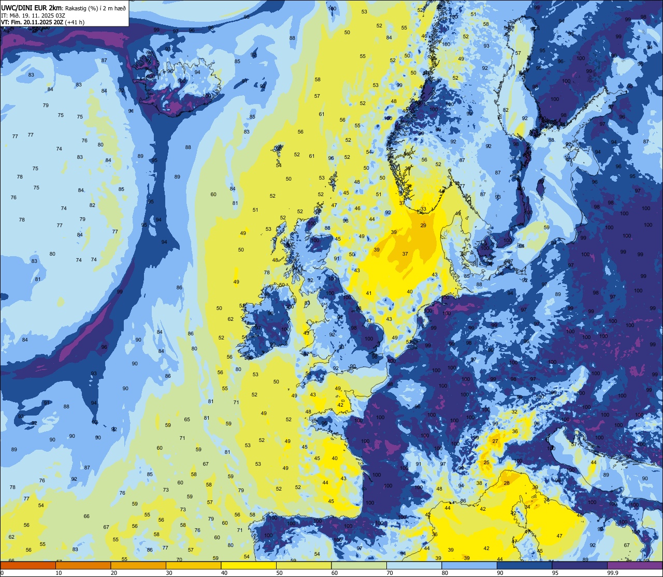Click the VT valid time line (+41 h)
663x577 pixels.
coord(42,22)
